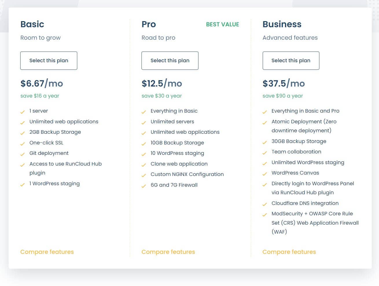Click the 'Pro' plan heading

click(148, 24)
